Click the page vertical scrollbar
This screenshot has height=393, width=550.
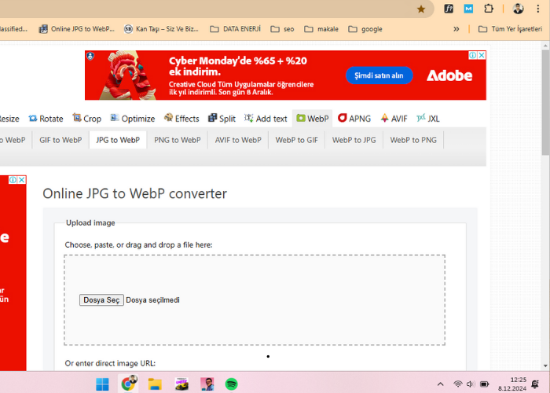[545, 102]
